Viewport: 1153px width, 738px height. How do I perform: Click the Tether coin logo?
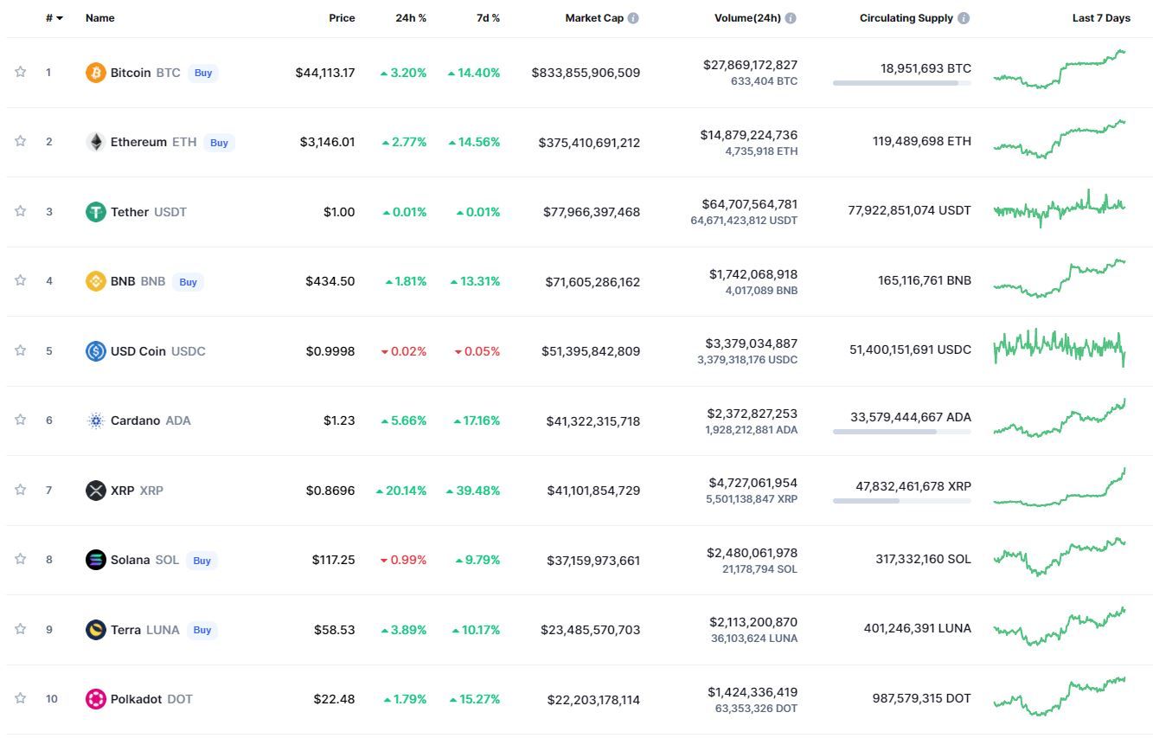[95, 212]
